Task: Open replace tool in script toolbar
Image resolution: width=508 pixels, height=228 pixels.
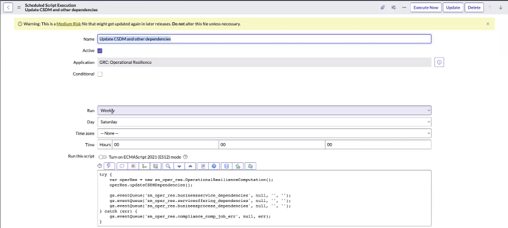Action: click(x=155, y=166)
